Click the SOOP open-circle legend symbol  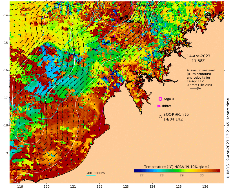click(x=161, y=117)
